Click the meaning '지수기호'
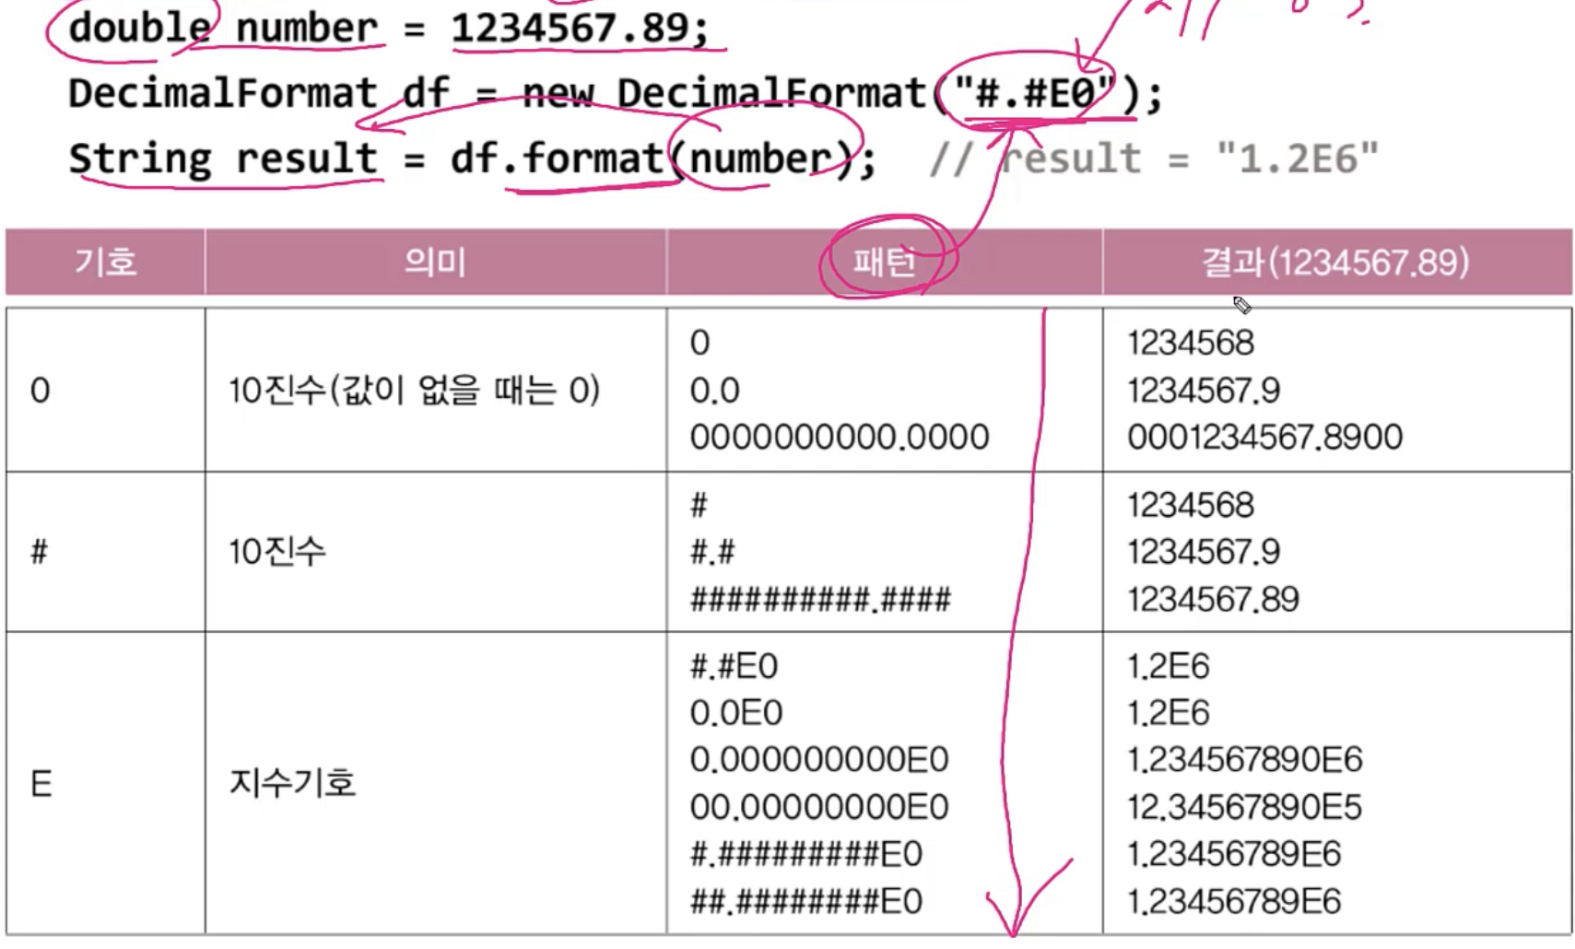1575x949 pixels. click(292, 783)
